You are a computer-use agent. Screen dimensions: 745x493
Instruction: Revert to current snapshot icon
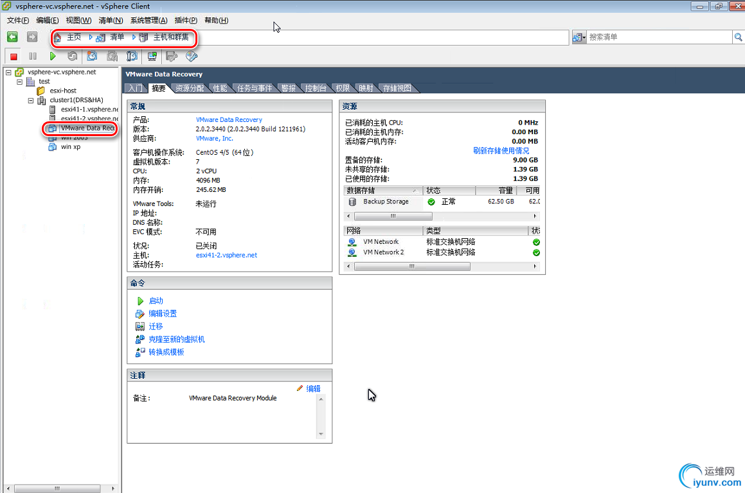(112, 56)
